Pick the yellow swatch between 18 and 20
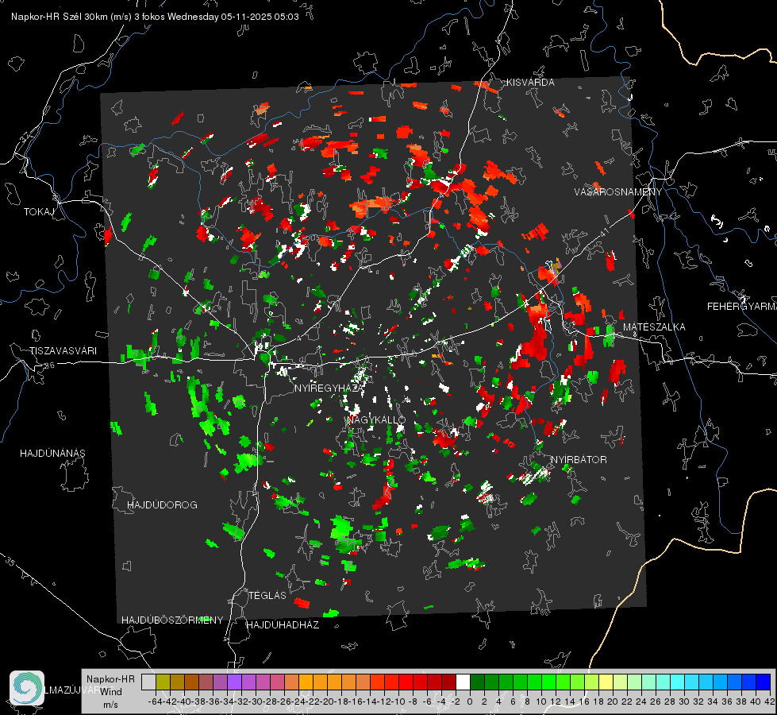This screenshot has width=777, height=715. click(x=606, y=682)
